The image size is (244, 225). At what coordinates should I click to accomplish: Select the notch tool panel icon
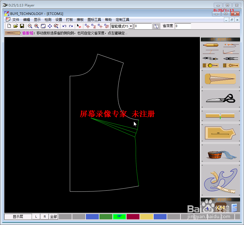220,116
